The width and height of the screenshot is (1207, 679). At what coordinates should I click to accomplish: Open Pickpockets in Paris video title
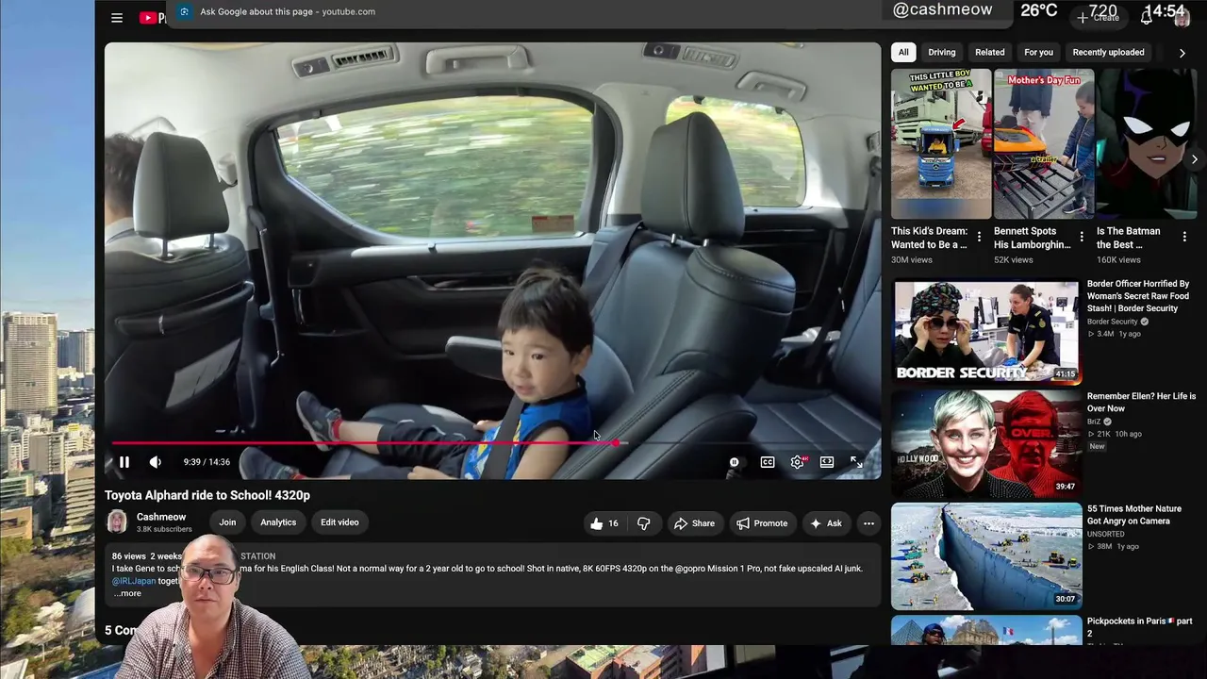point(1140,627)
